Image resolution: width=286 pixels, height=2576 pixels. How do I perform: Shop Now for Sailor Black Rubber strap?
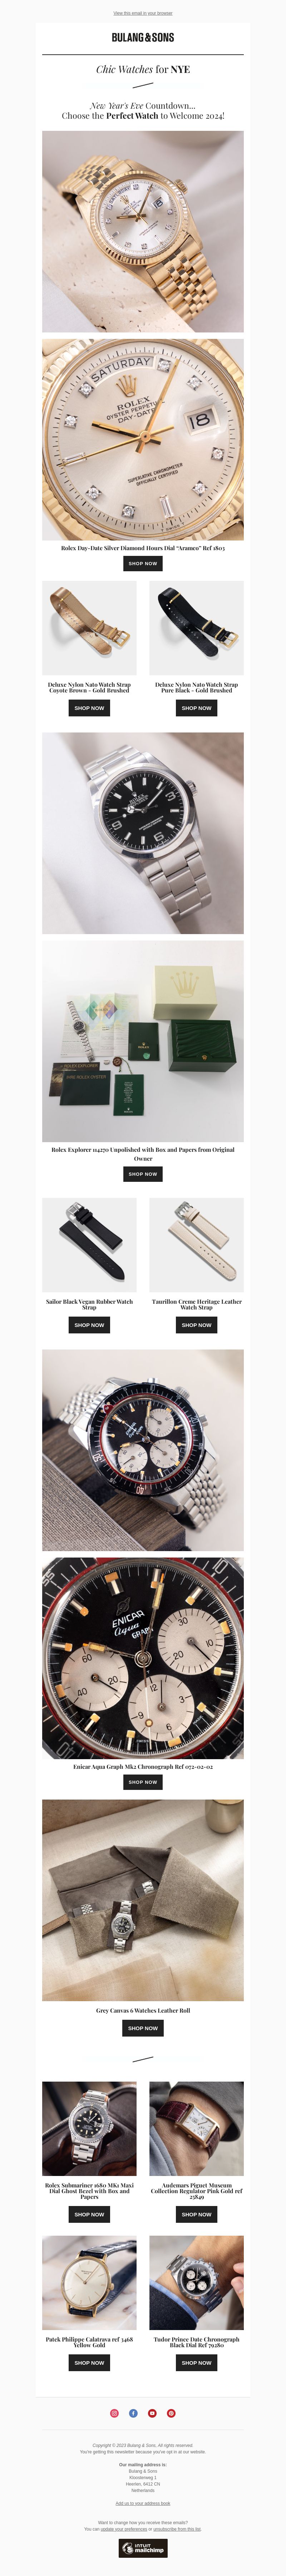pos(89,1325)
